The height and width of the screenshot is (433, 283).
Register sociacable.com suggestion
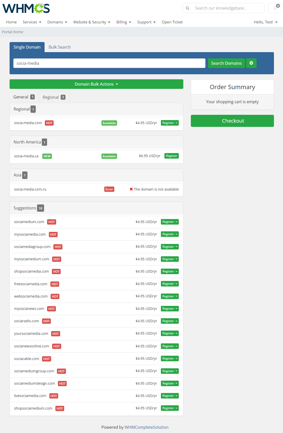pyautogui.click(x=170, y=358)
